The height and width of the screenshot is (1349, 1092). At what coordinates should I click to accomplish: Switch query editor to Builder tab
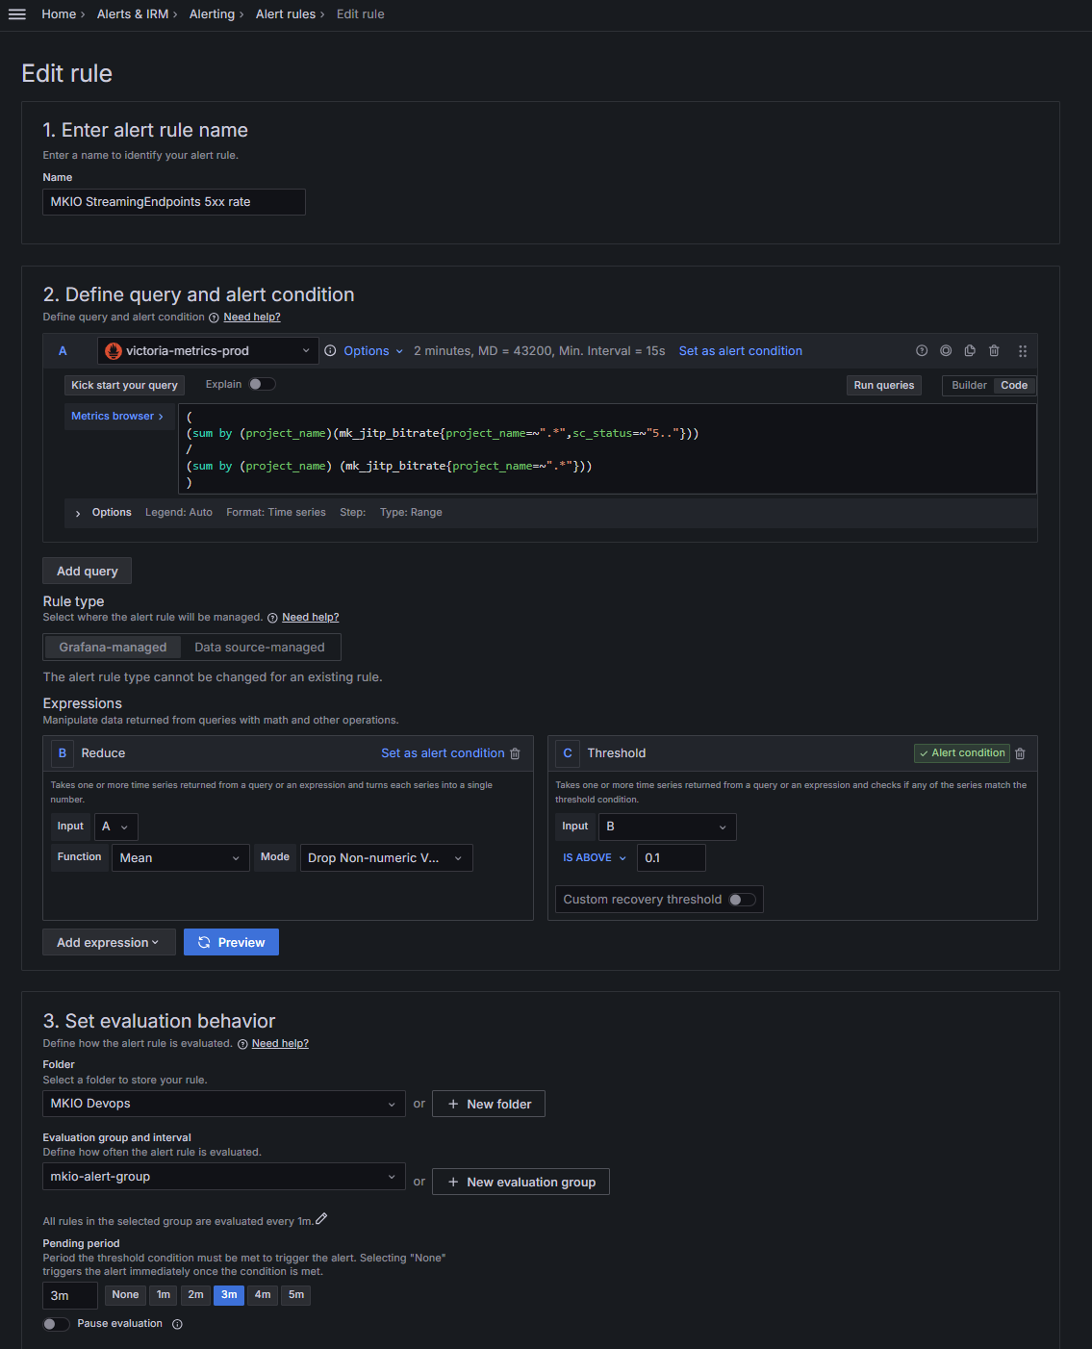pyautogui.click(x=968, y=386)
